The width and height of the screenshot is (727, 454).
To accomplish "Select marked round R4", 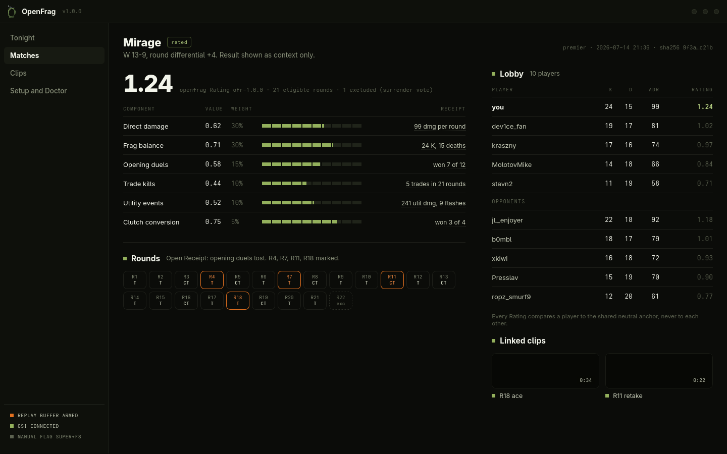I will (212, 280).
